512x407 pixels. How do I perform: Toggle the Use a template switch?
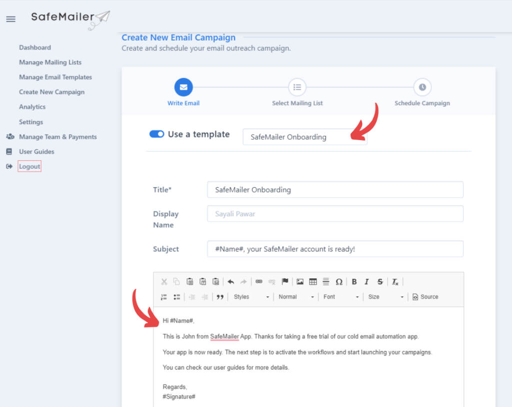point(156,134)
